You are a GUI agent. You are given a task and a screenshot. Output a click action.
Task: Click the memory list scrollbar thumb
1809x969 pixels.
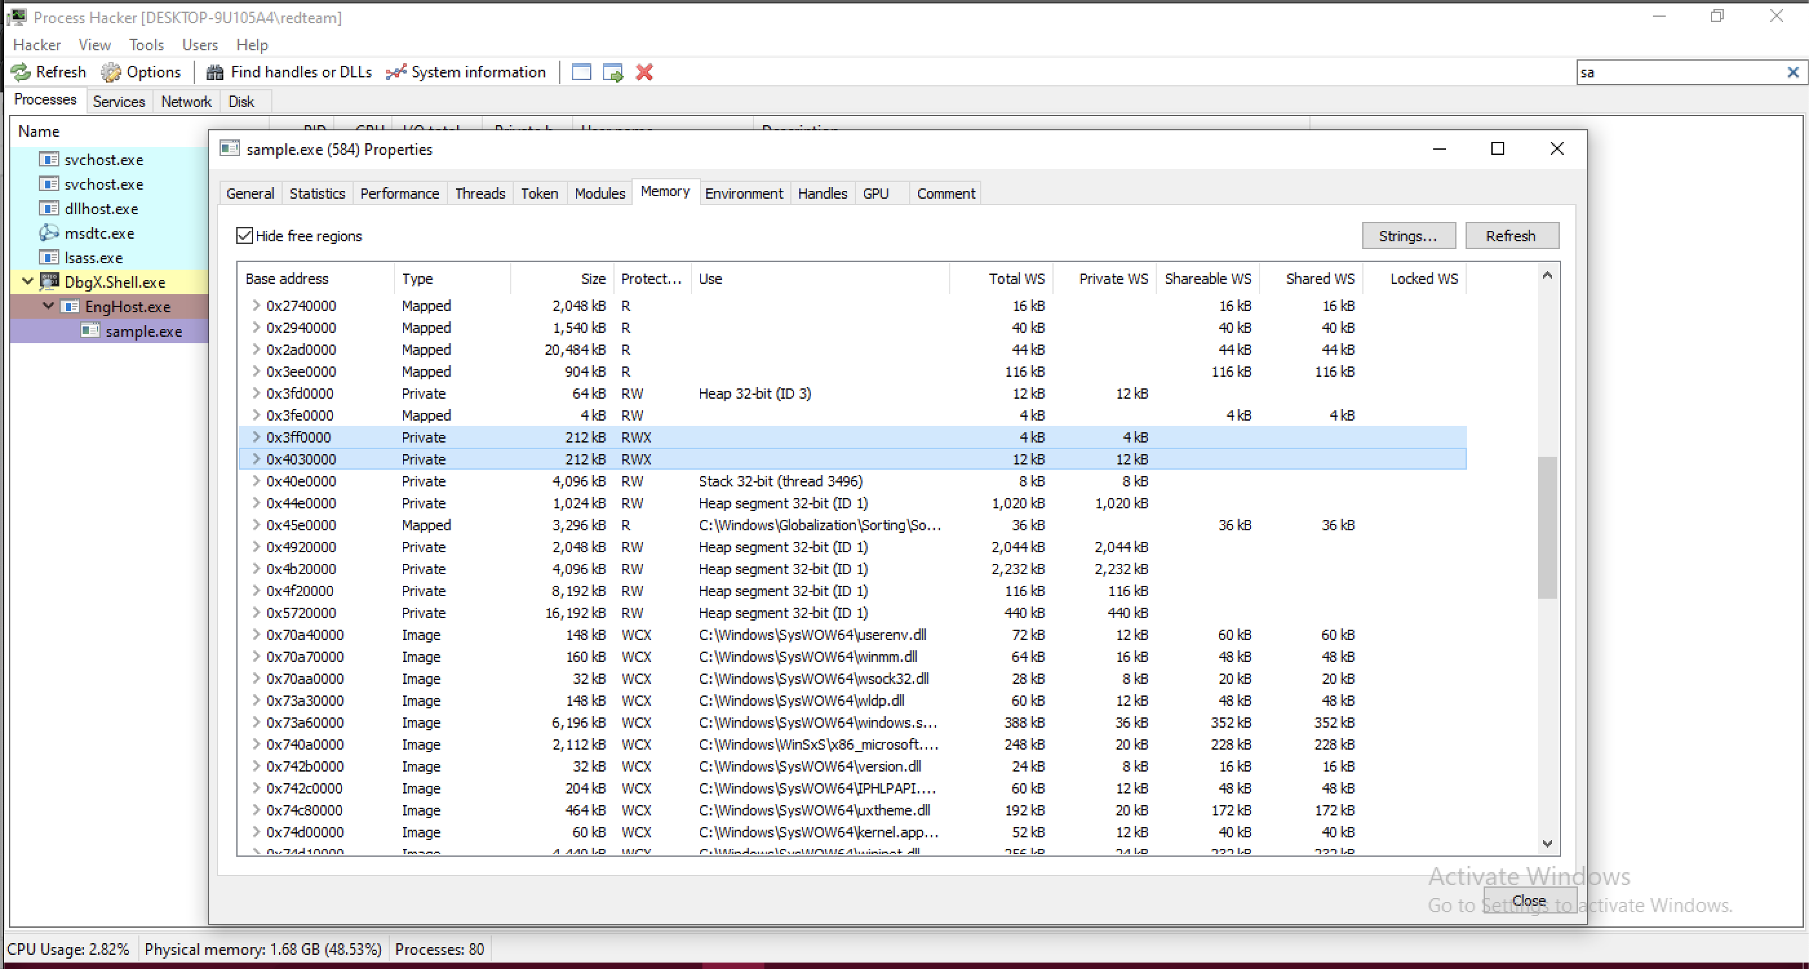[x=1547, y=527]
